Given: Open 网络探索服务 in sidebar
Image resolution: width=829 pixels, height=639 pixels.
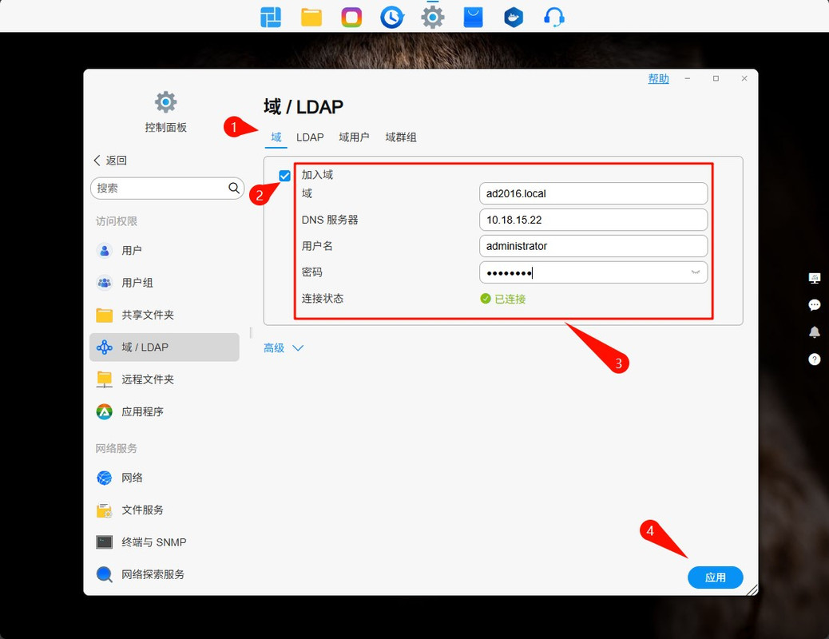Looking at the screenshot, I should coord(165,574).
